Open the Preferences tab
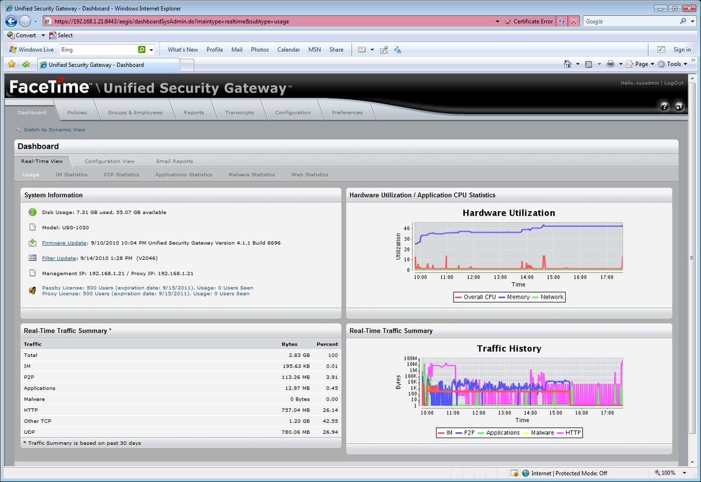The image size is (701, 482). point(347,113)
